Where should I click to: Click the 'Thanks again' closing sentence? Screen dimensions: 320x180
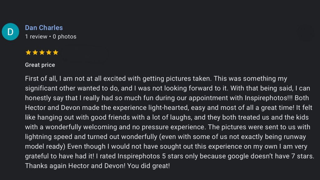pos(40,166)
